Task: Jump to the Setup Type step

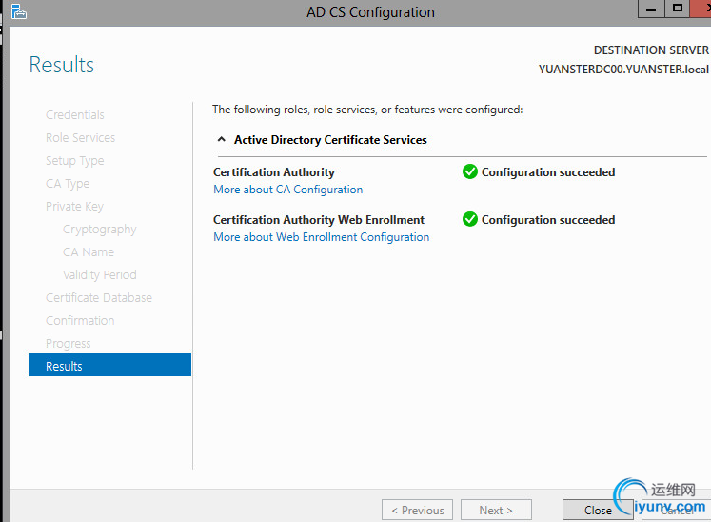Action: point(75,161)
